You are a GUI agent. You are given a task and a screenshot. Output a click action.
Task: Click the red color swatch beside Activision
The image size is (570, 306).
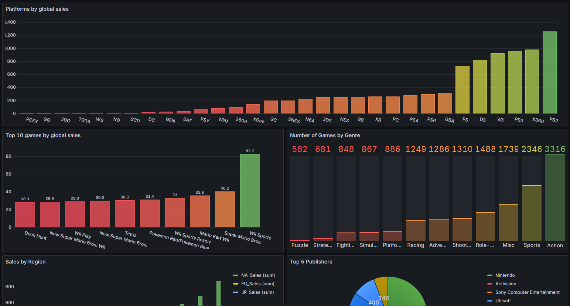(x=490, y=284)
